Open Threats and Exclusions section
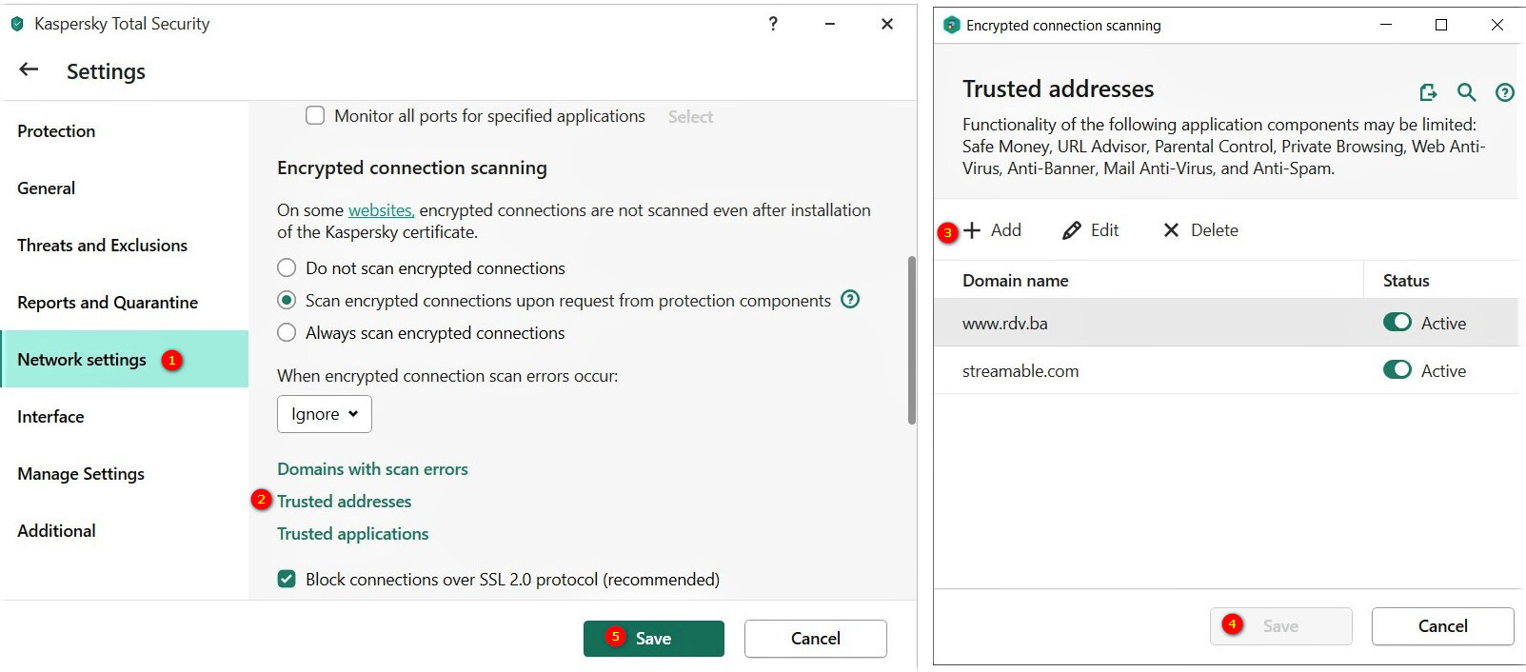1526x672 pixels. (x=125, y=246)
